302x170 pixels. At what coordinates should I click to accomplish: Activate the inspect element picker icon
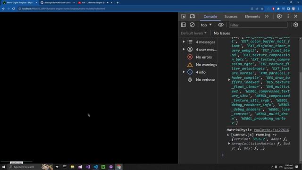tap(184, 17)
